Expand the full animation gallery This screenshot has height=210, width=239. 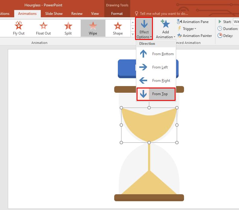click(133, 34)
